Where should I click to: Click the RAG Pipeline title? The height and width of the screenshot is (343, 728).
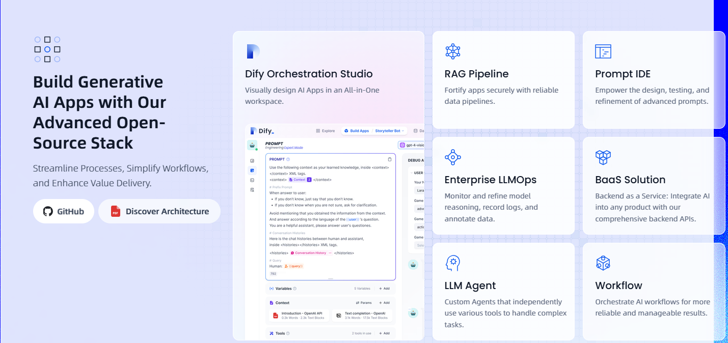coord(477,74)
